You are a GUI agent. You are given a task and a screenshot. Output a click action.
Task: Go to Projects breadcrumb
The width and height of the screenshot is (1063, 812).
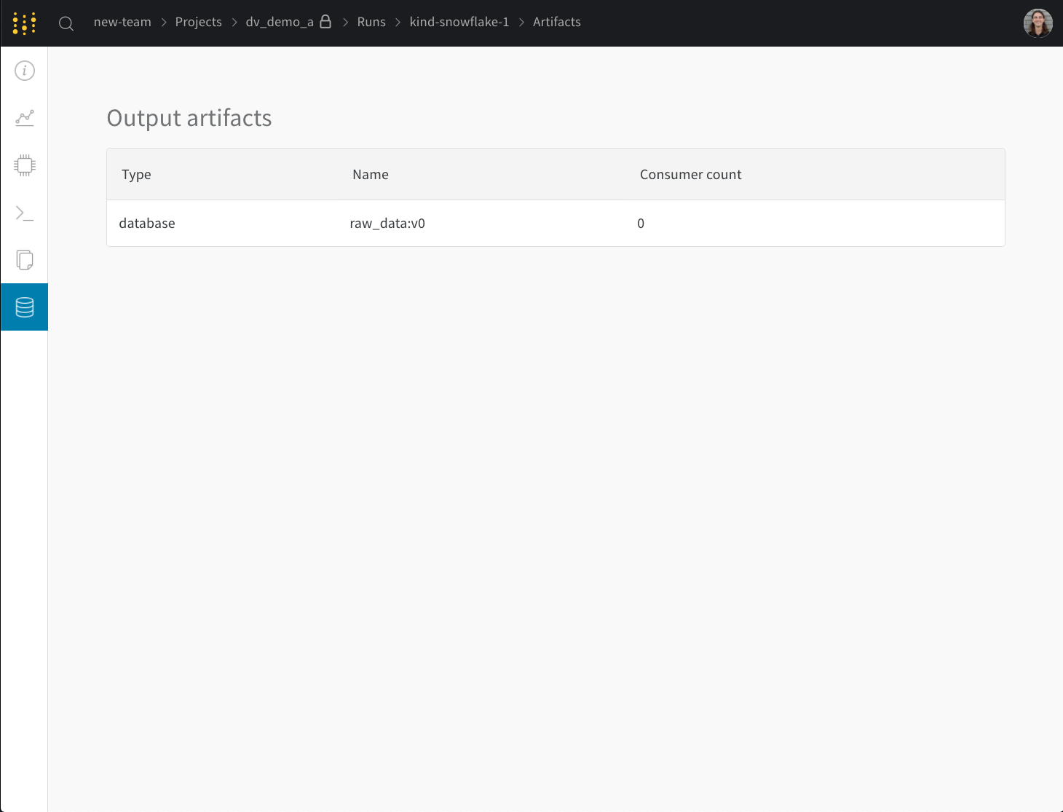[198, 22]
